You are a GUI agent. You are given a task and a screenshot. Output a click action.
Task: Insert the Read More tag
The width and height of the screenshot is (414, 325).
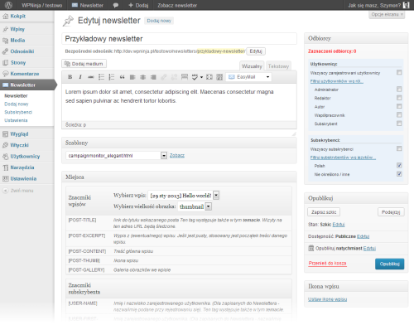click(x=185, y=77)
